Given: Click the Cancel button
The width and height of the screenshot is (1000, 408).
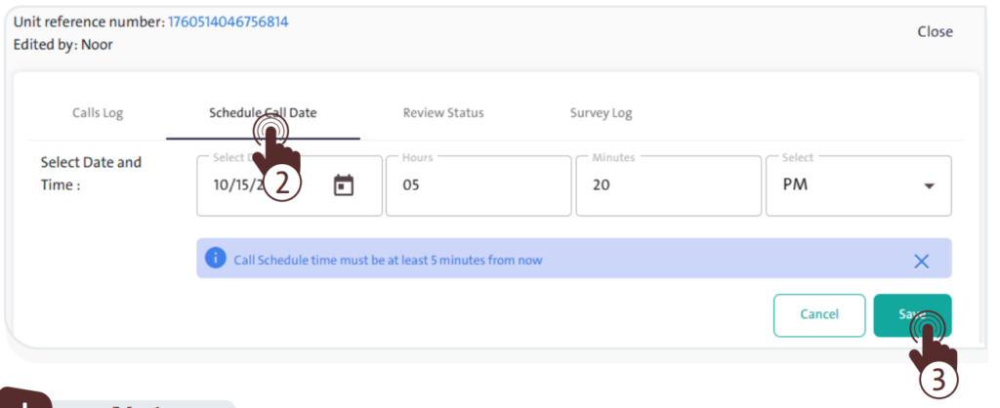Looking at the screenshot, I should coord(818,314).
